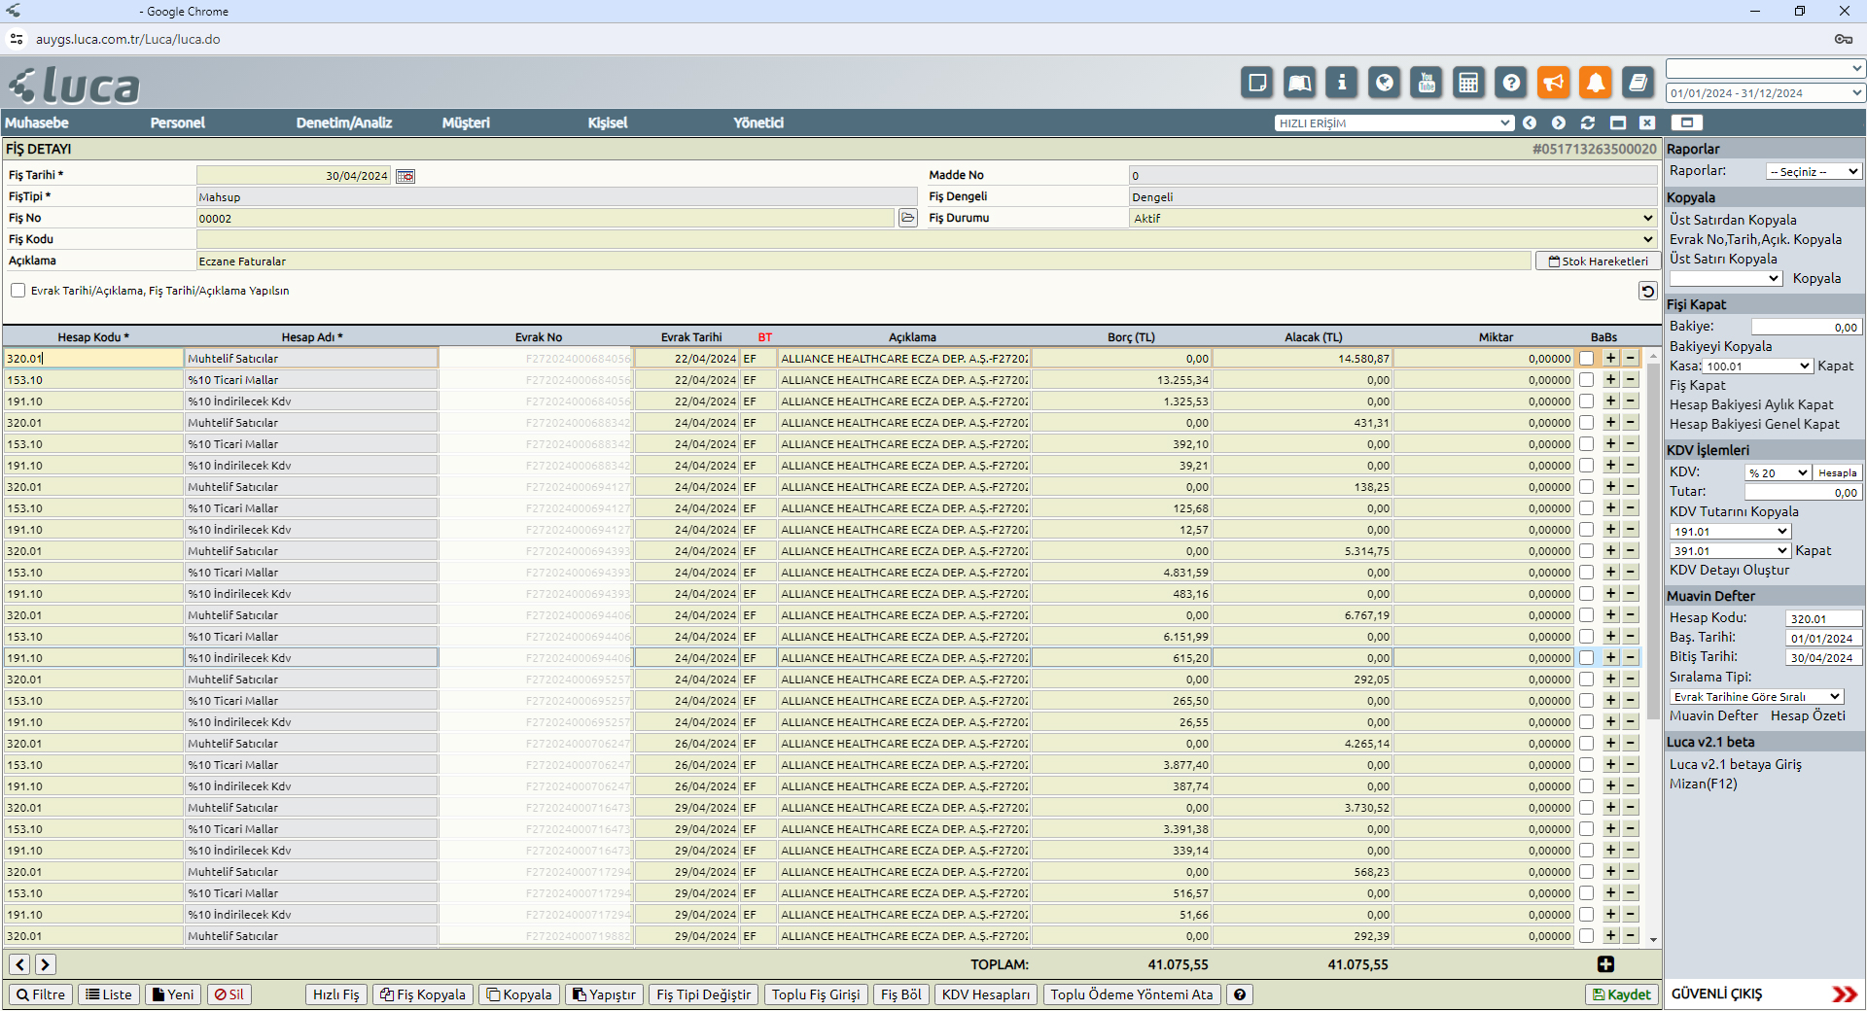Open the 191.01 account dropdown
This screenshot has width=1867, height=1011.
[x=1730, y=531]
